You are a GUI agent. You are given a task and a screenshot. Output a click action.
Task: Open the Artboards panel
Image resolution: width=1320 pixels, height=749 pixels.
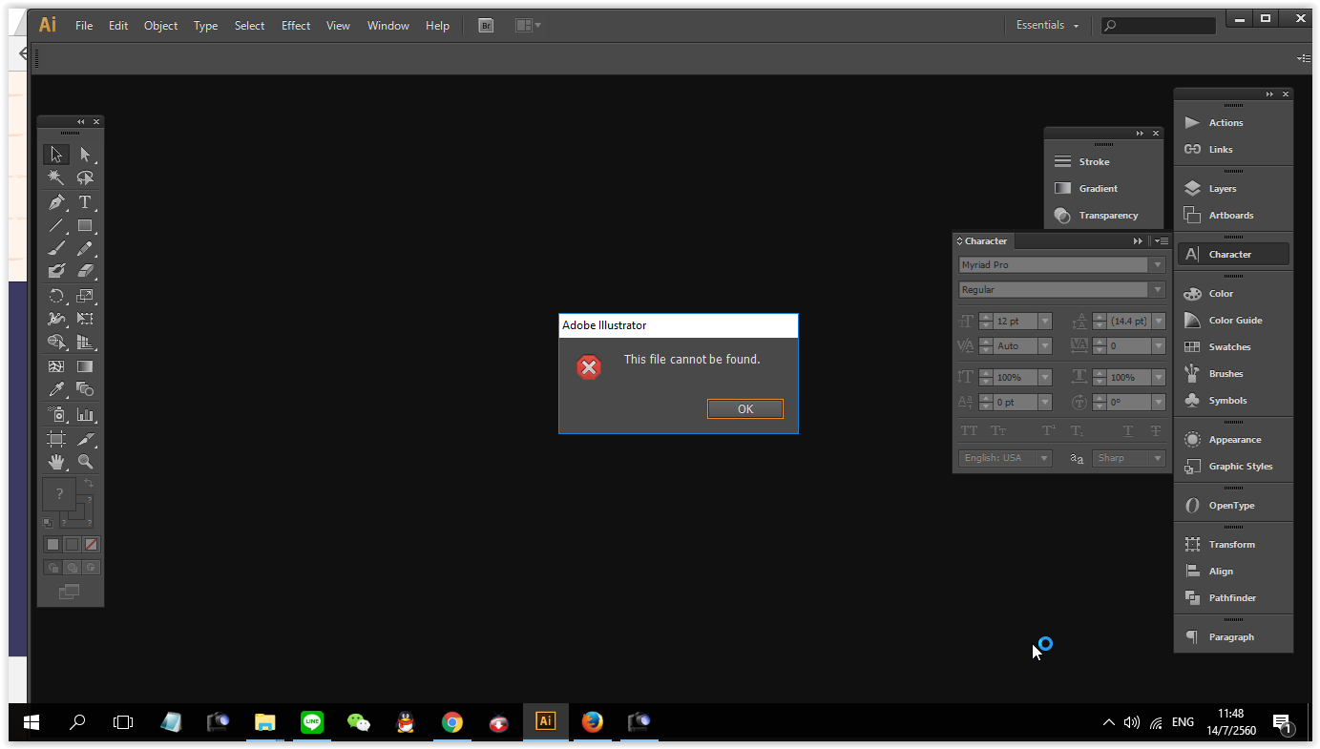point(1233,216)
